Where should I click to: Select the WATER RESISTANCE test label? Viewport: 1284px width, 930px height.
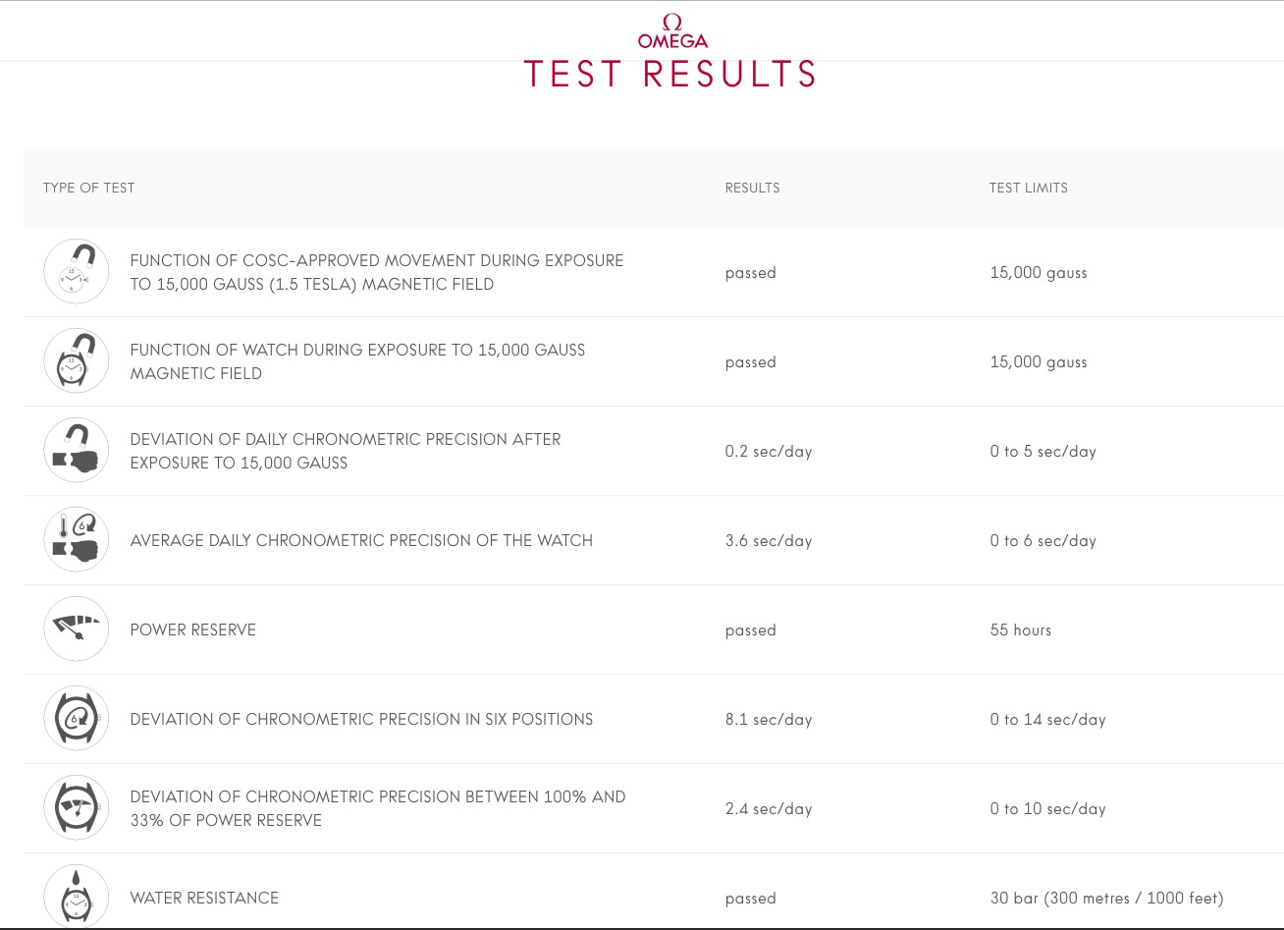(204, 899)
